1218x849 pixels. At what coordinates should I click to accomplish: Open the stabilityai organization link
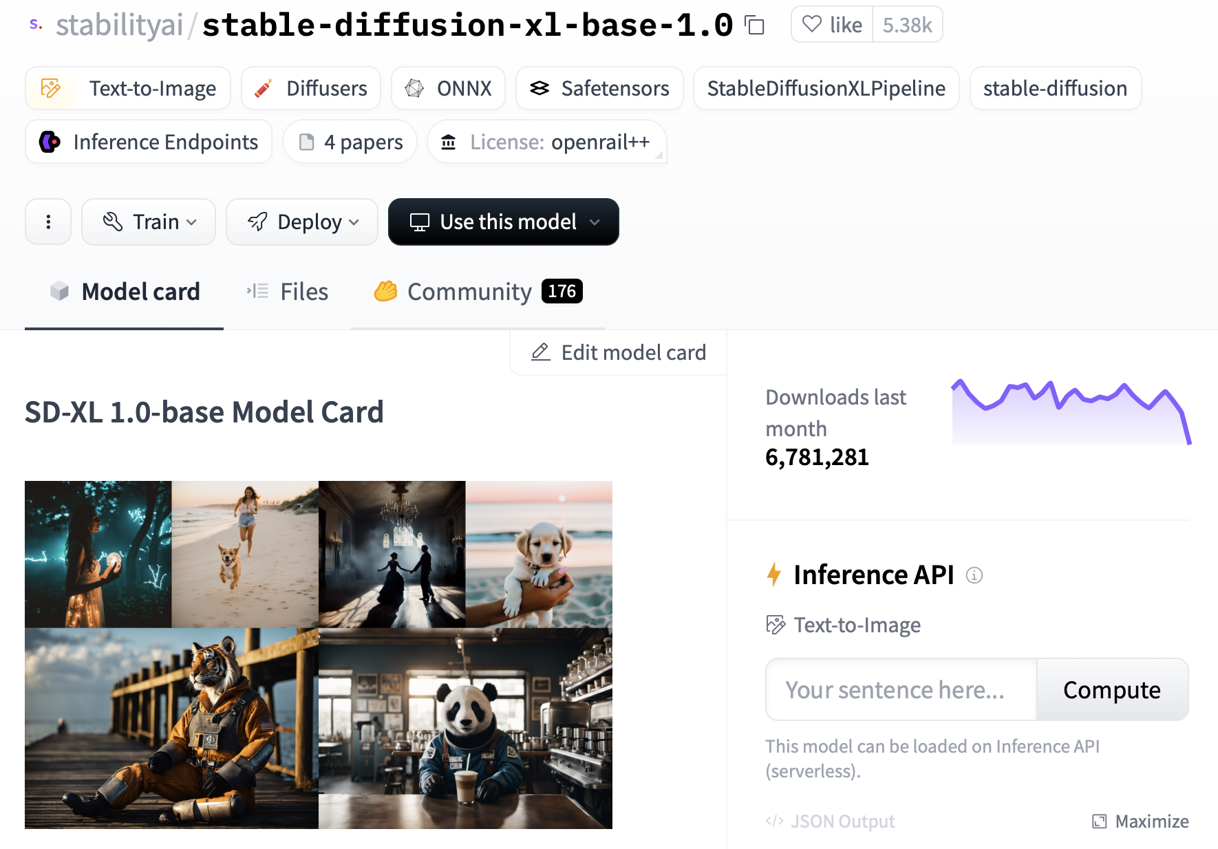120,25
